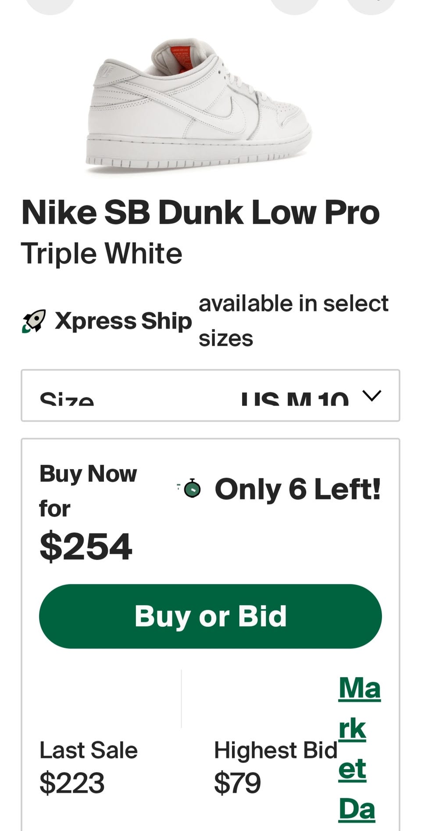Open the Size selector dropdown
Screen dimensions: 421x831
[x=210, y=396]
